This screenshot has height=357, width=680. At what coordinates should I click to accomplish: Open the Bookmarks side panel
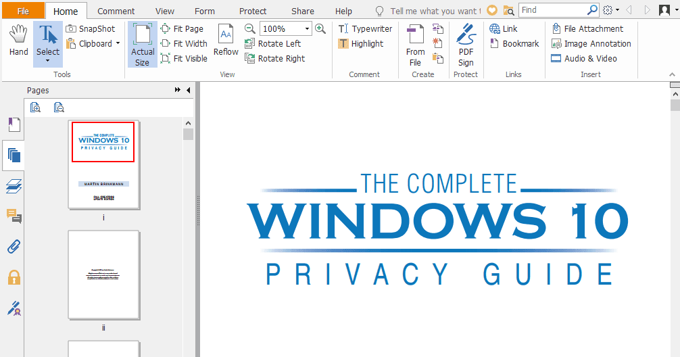point(14,124)
